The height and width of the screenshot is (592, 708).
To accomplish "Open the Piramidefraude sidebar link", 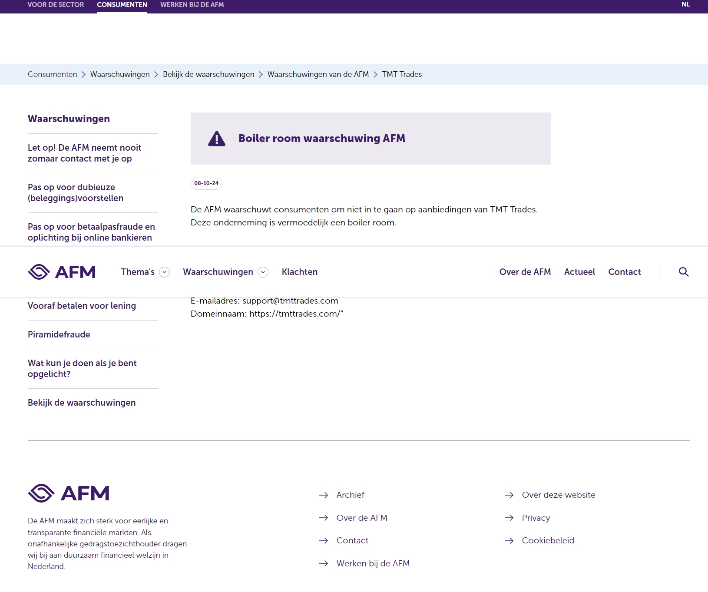I will [x=59, y=334].
